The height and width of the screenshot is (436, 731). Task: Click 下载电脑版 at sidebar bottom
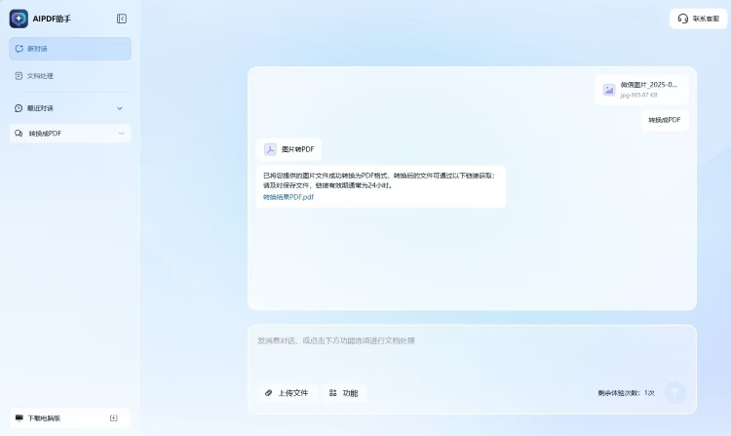coord(70,417)
